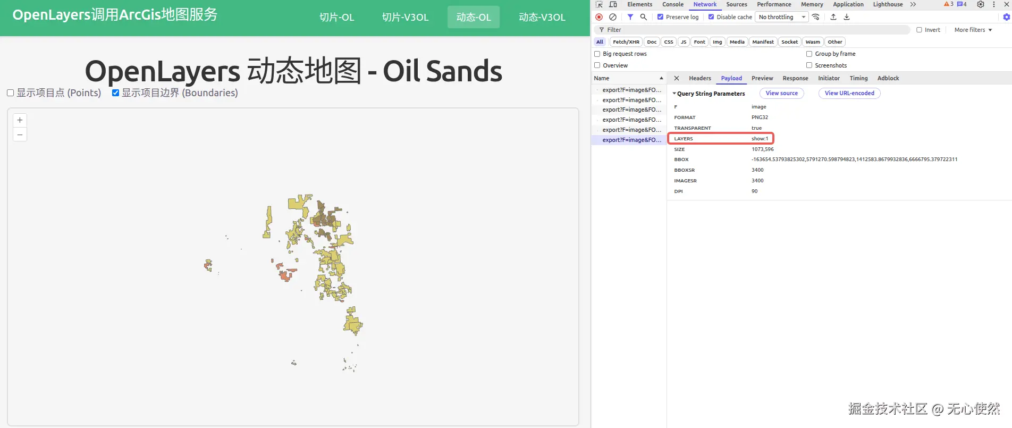Viewport: 1012px width, 428px height.
Task: Open the Response tab of the request
Action: pyautogui.click(x=795, y=78)
